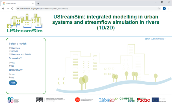Click the 'Scenarios?' heading

[x=15, y=58]
